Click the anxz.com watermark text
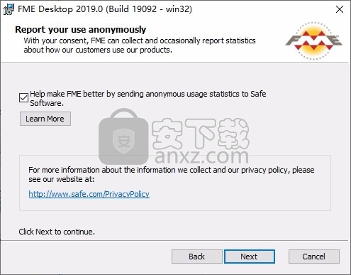351x275 pixels. [x=201, y=156]
